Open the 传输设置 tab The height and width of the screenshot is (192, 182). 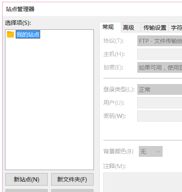click(155, 28)
